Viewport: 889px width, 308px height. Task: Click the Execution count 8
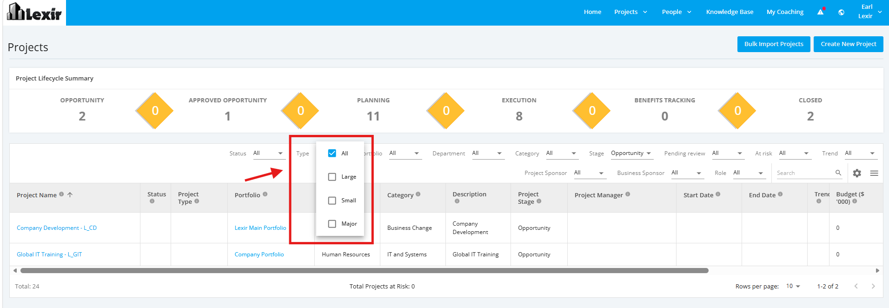519,116
